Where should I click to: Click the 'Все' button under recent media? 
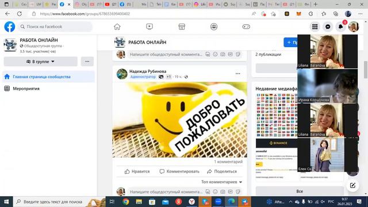[x=300, y=191]
